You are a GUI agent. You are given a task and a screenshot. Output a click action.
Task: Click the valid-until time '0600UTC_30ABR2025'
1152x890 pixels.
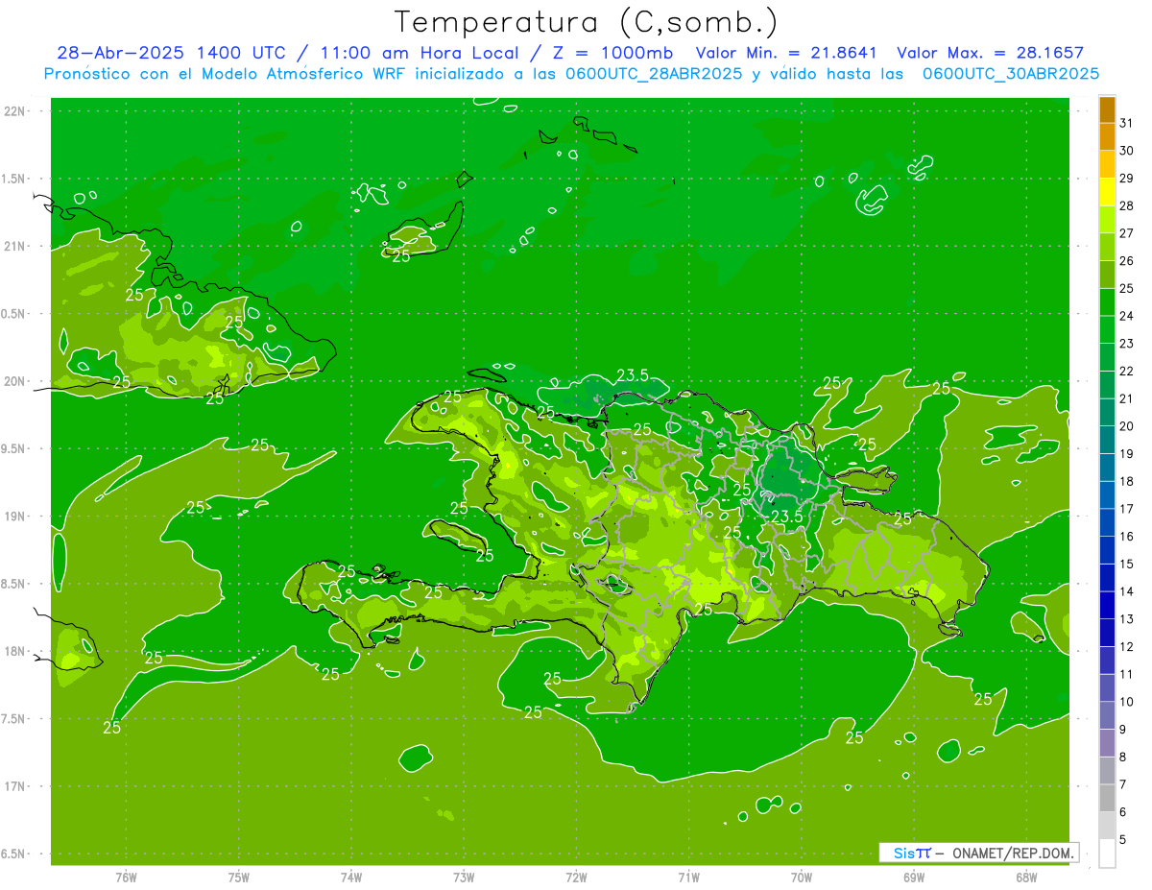[1011, 74]
